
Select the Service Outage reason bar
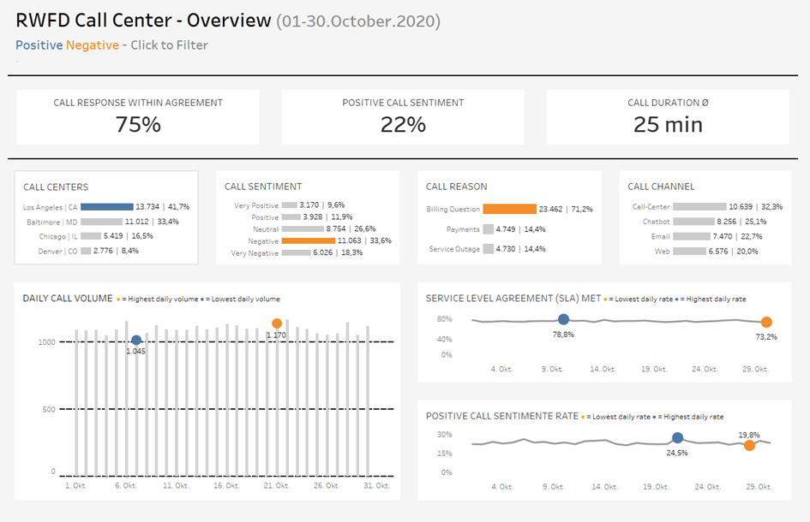pos(489,249)
